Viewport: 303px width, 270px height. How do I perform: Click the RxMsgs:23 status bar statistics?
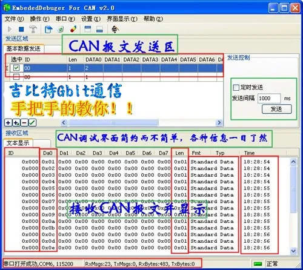(140, 263)
